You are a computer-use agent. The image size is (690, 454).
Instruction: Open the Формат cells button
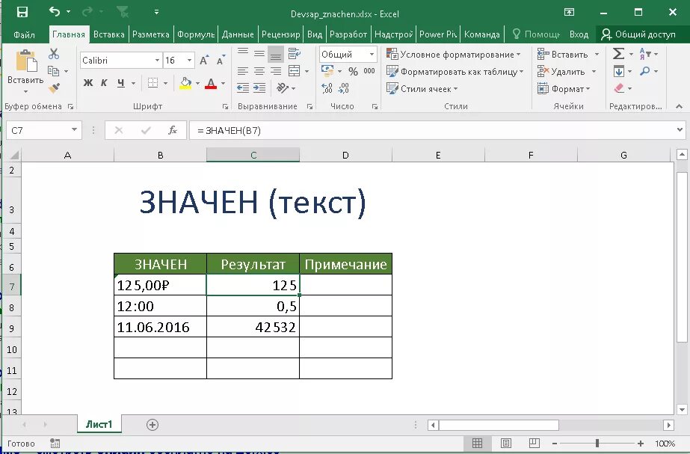click(x=564, y=88)
